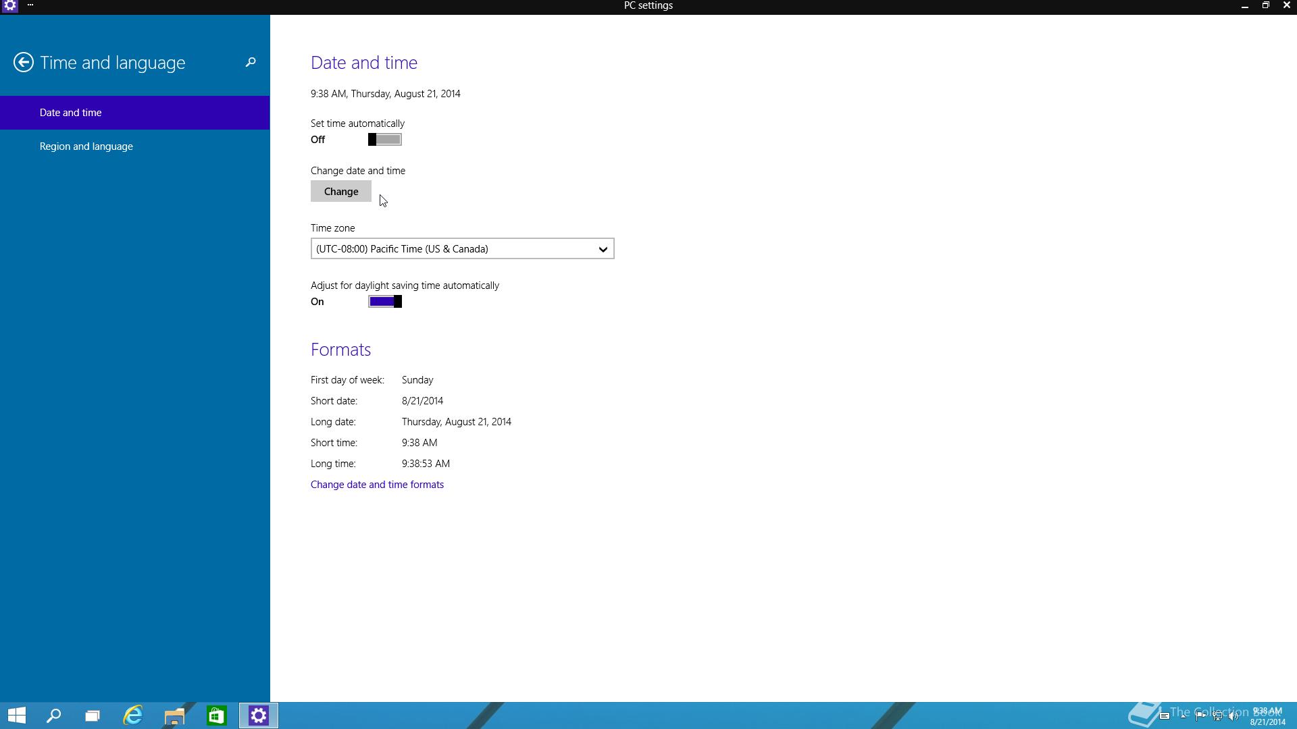
Task: Select Date and time in sidebar
Action: pyautogui.click(x=134, y=113)
